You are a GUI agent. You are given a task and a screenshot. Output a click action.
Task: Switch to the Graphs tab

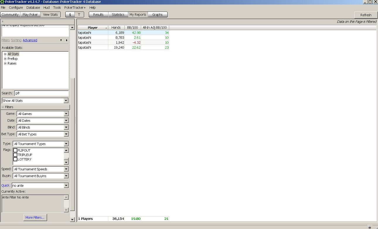[157, 15]
